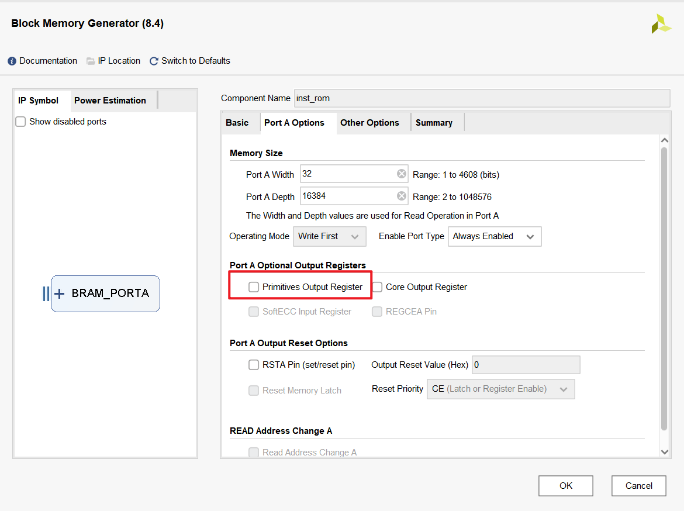The height and width of the screenshot is (511, 684).
Task: Click the Xilinx logo icon
Action: (x=661, y=24)
